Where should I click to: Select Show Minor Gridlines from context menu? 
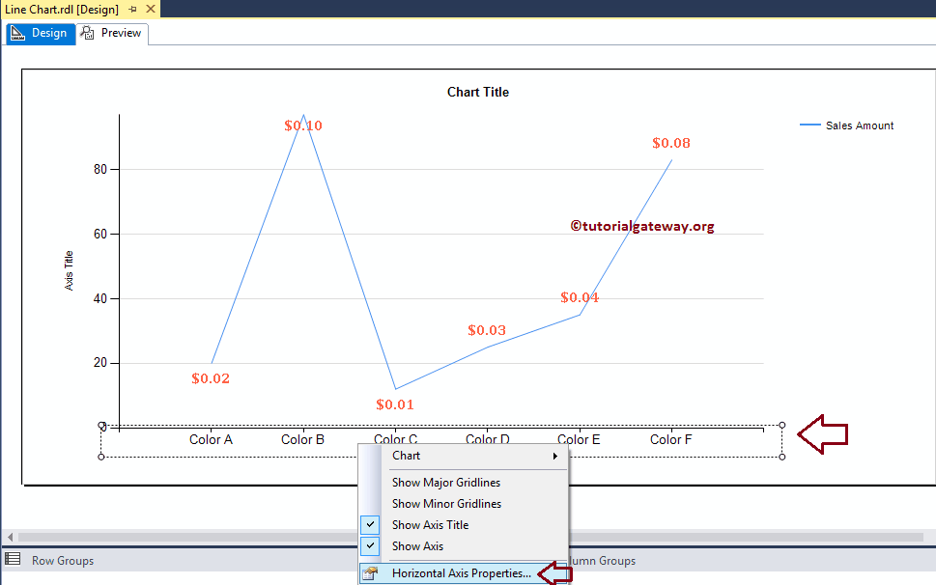point(446,503)
